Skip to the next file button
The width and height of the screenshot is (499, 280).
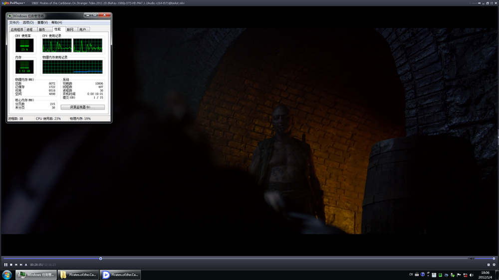[21, 265]
